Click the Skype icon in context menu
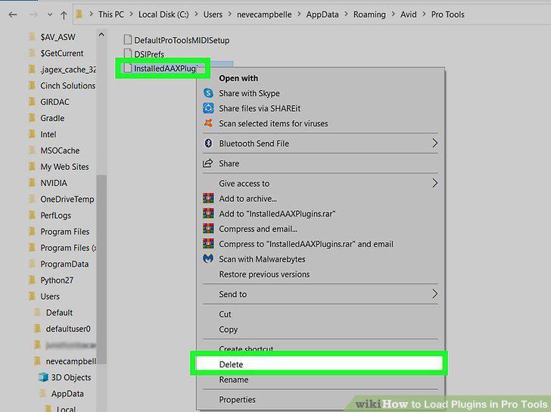This screenshot has width=551, height=412. click(x=208, y=93)
